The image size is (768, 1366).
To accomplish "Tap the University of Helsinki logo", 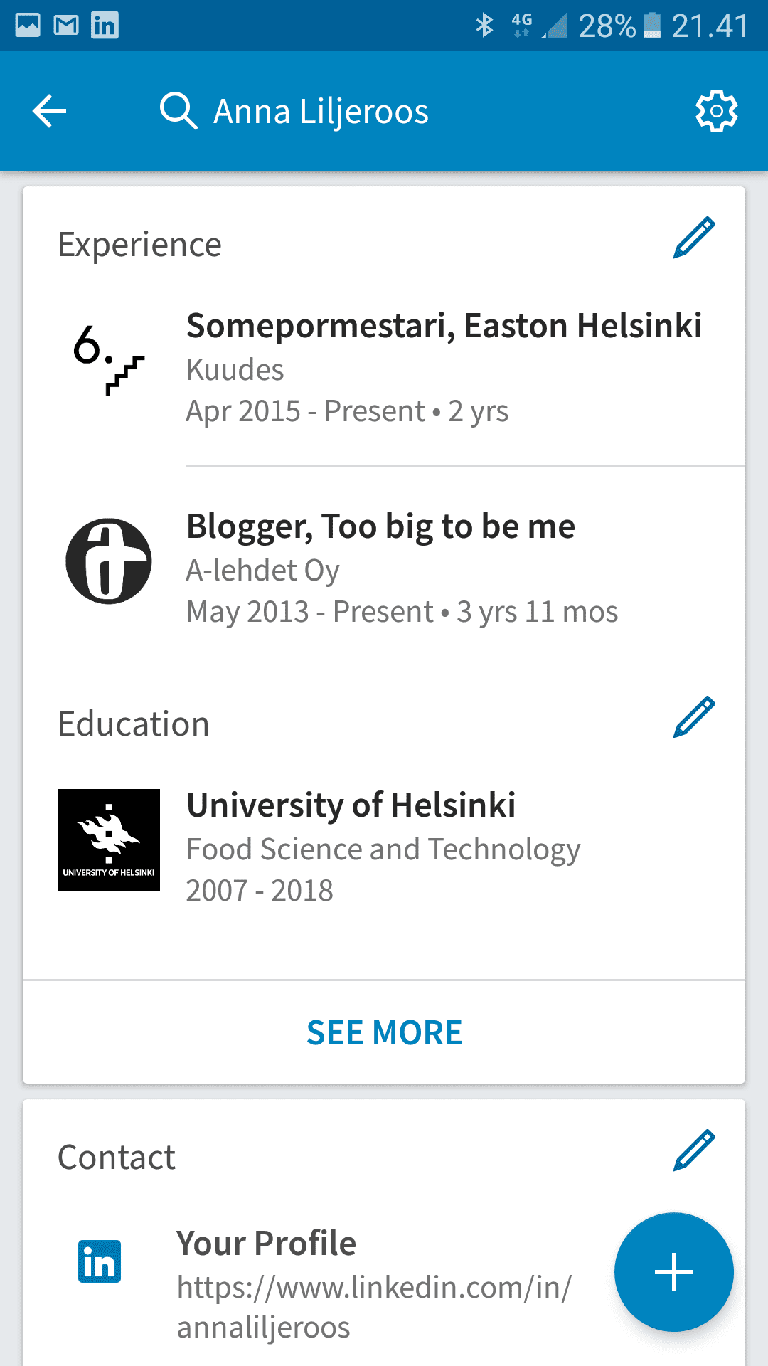I will click(109, 840).
